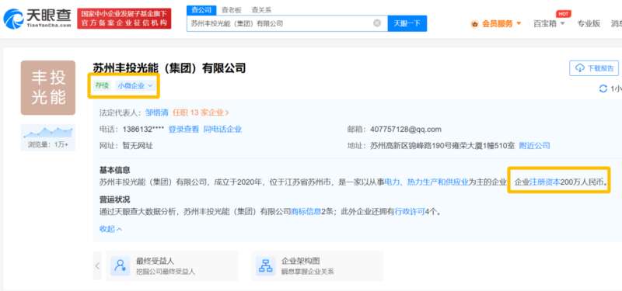Open the 专业版 menu item

click(x=589, y=24)
